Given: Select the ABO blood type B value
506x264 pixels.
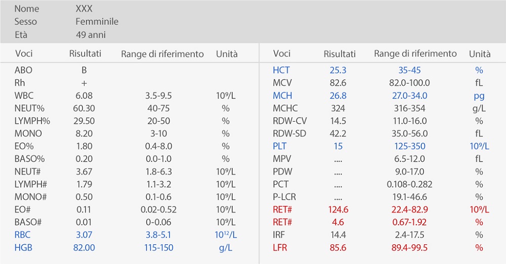Looking at the screenshot, I should (84, 70).
